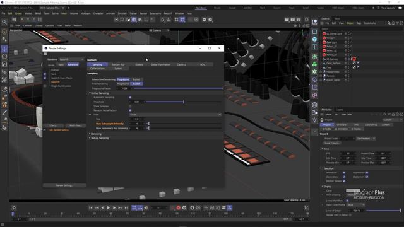404x227 pixels.
Task: Open the Camera object icon in side palette
Action: (314, 112)
